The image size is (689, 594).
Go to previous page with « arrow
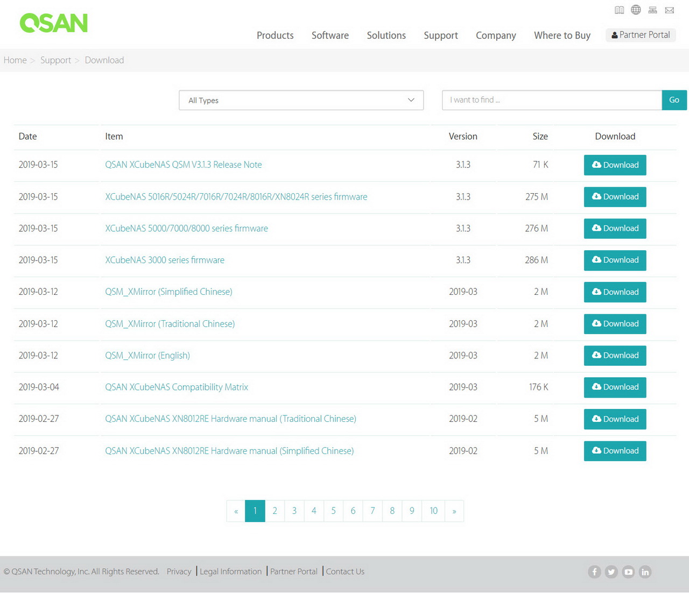coord(236,511)
